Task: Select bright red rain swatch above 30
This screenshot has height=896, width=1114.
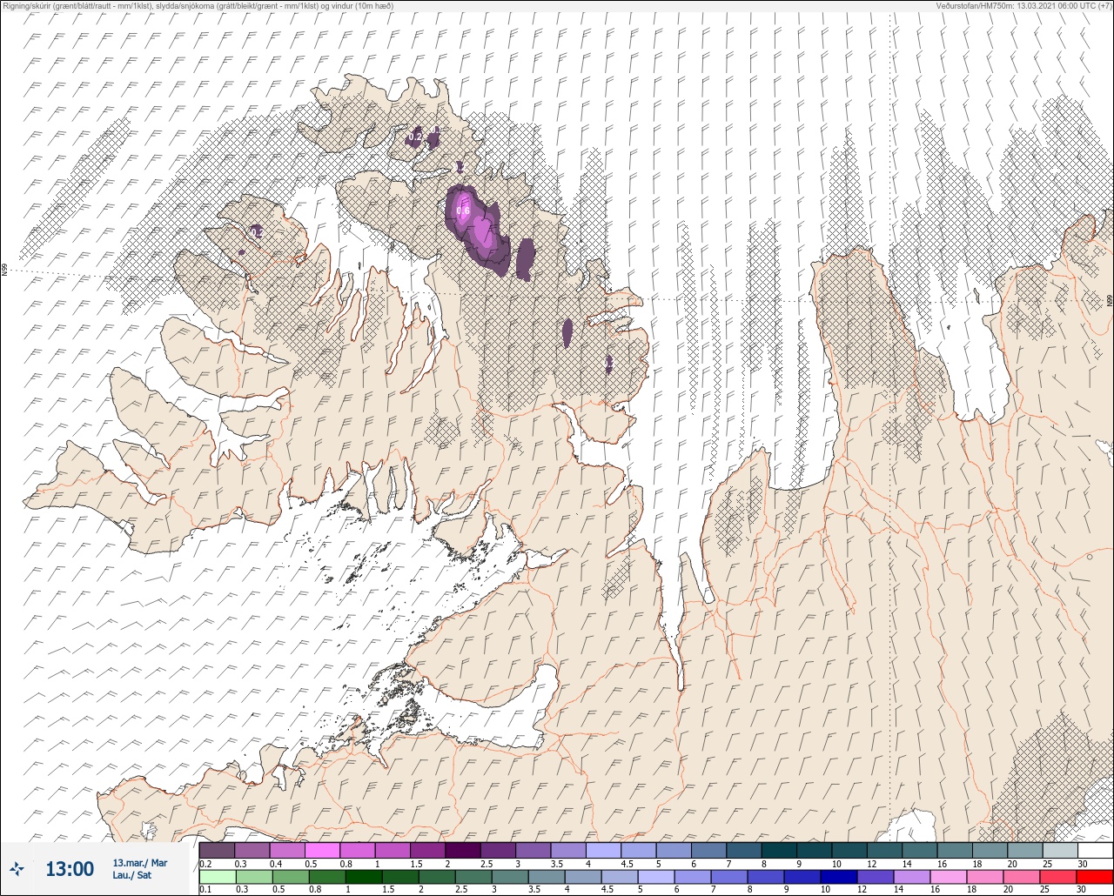Action: pos(1095,876)
